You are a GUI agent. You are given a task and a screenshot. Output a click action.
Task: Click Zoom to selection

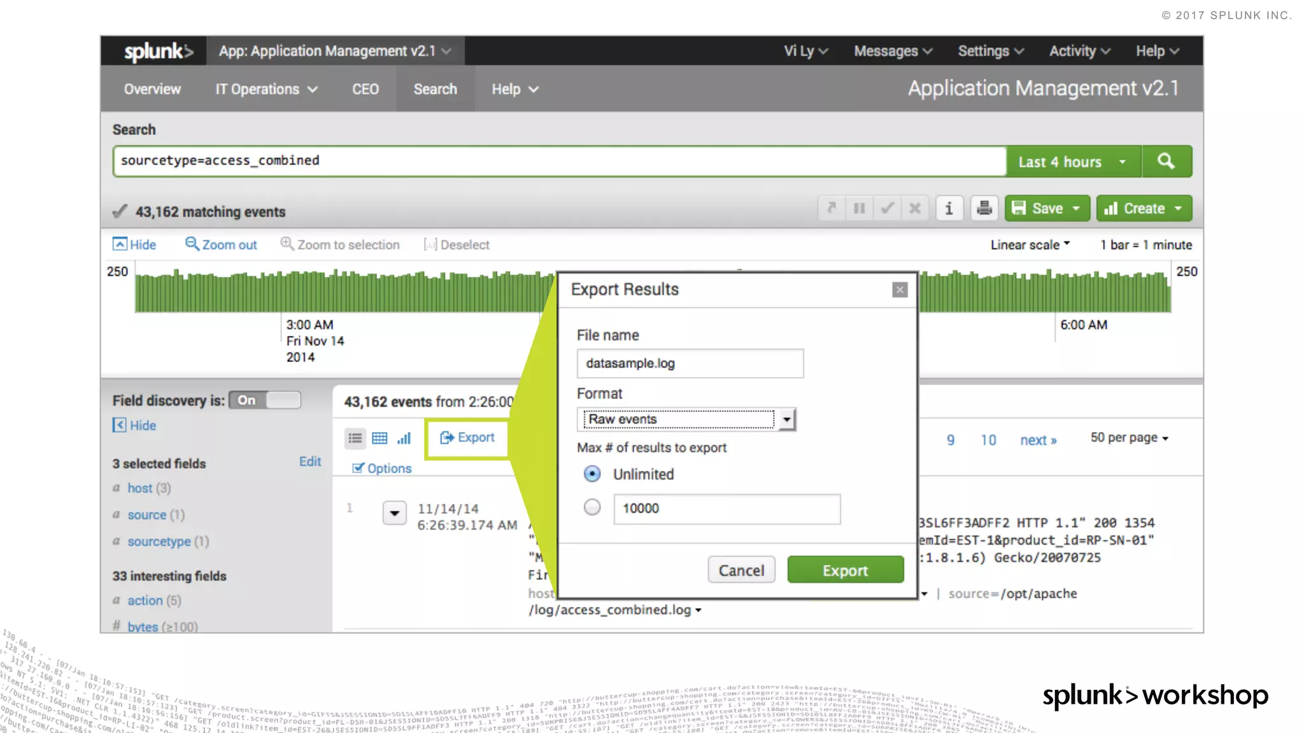click(340, 244)
